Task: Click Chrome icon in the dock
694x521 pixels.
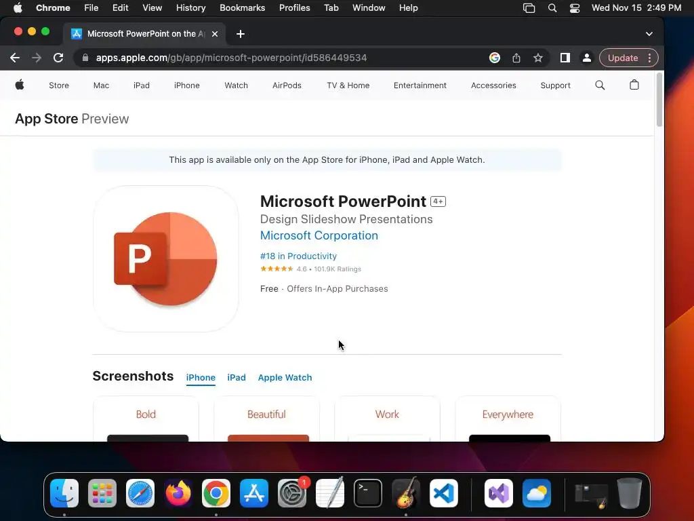Action: (x=216, y=493)
